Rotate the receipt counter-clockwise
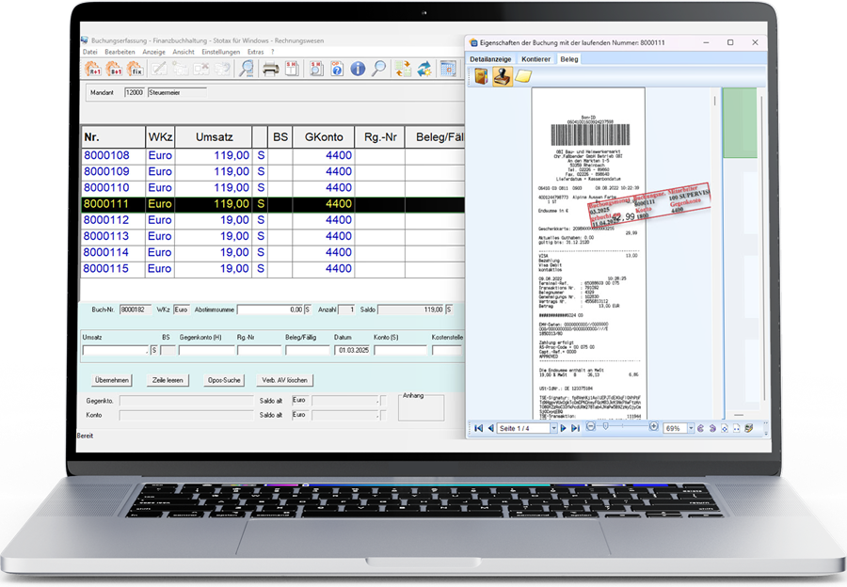This screenshot has height=587, width=847. click(700, 428)
